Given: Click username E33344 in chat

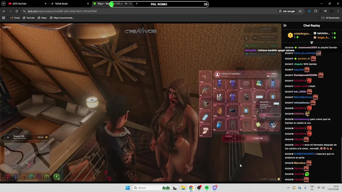Looking at the screenshot, I should [299, 114].
